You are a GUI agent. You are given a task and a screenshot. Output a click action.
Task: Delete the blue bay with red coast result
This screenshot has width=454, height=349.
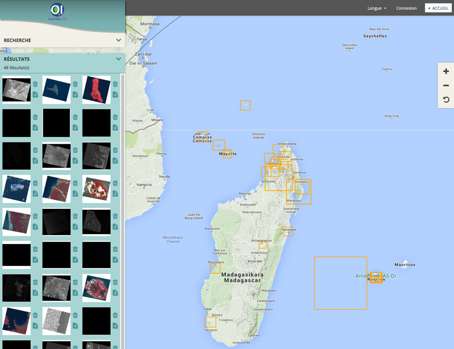pos(35,315)
